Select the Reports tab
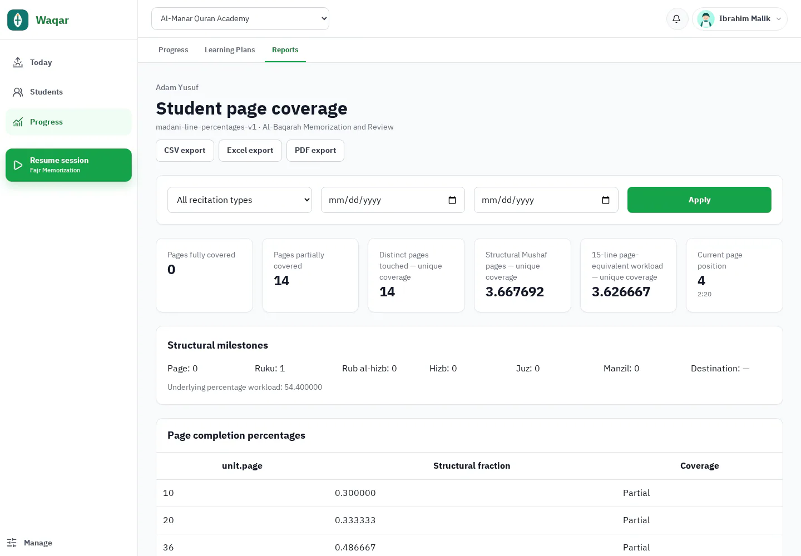Image resolution: width=801 pixels, height=556 pixels. click(x=285, y=49)
